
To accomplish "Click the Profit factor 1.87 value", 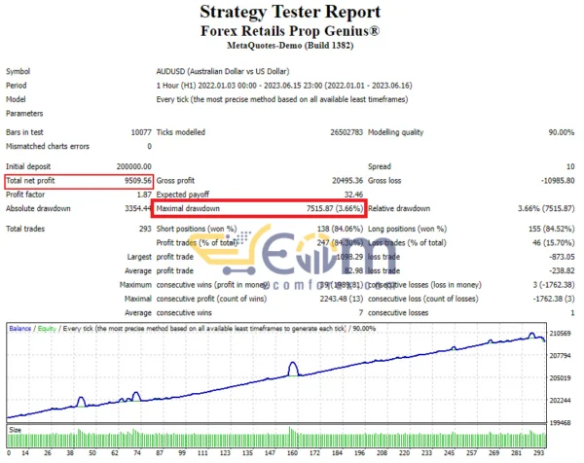I will [x=142, y=195].
